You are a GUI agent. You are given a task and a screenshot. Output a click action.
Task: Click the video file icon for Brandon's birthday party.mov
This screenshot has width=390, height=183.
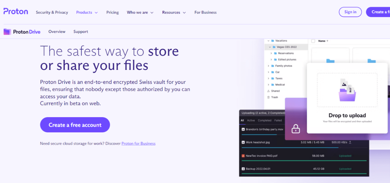[243, 129]
